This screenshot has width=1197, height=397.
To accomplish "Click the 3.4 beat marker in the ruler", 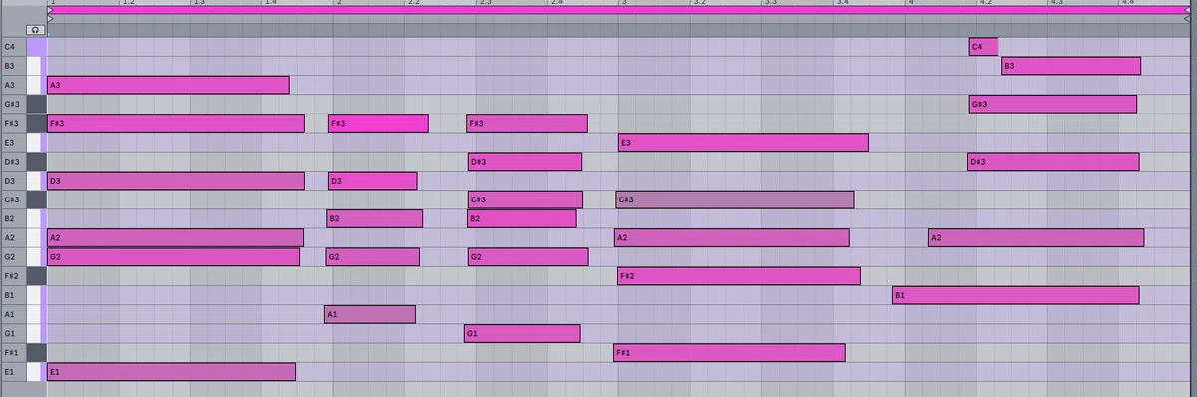I will click(842, 3).
